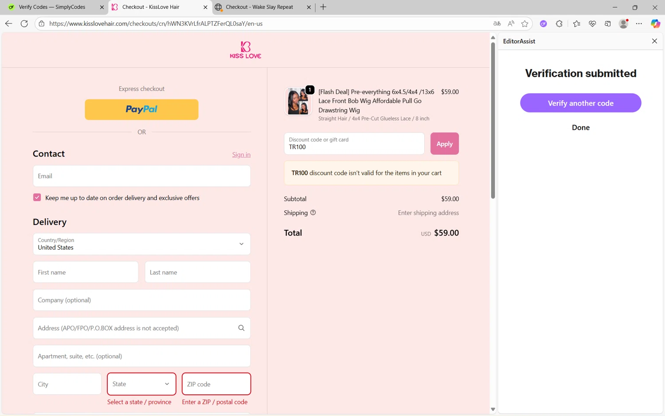Open browser essentials heart icon
The width and height of the screenshot is (665, 416).
point(592,24)
